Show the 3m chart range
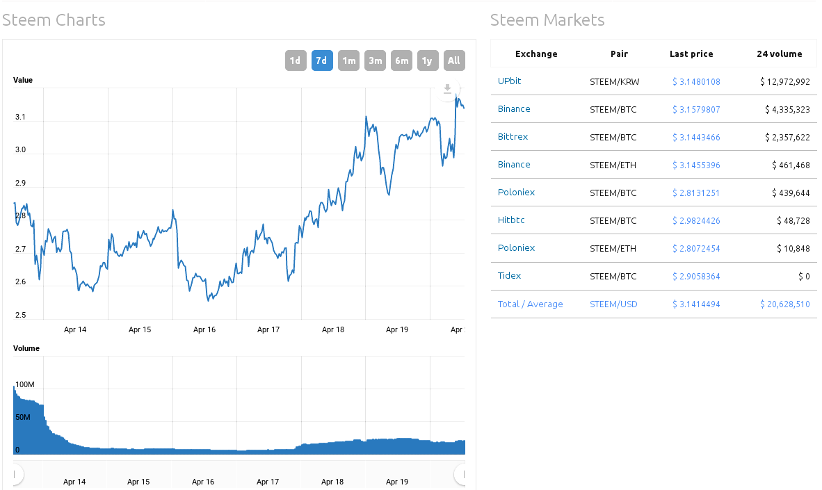Screen dimensions: 822x490 375,60
